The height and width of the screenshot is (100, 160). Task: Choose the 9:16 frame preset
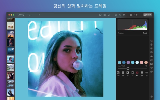142,74
